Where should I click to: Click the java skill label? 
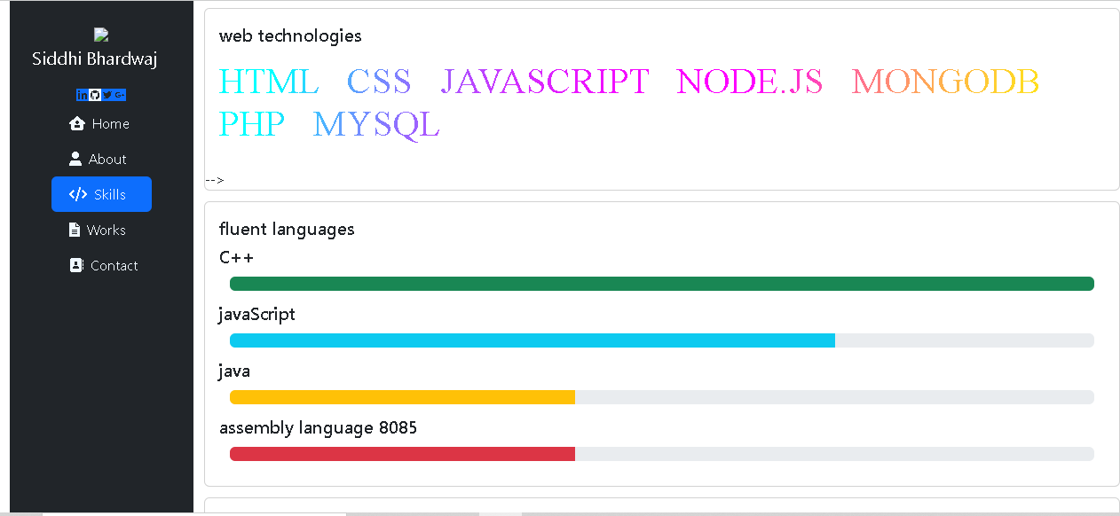234,371
